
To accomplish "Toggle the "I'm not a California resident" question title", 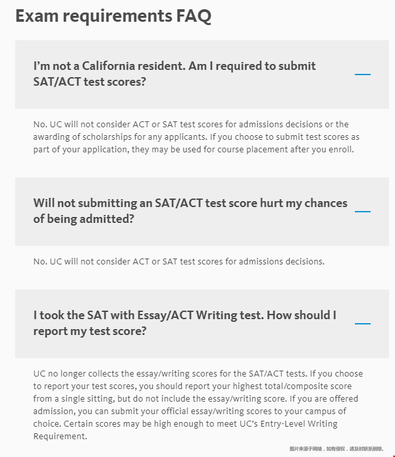I will [174, 74].
